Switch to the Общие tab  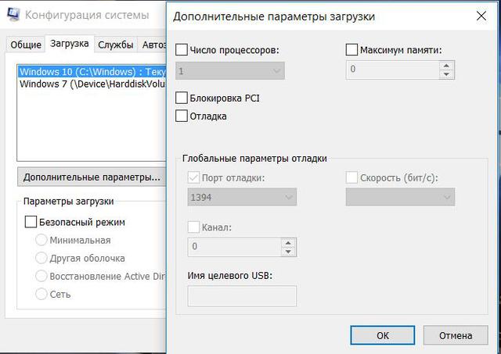pos(25,45)
